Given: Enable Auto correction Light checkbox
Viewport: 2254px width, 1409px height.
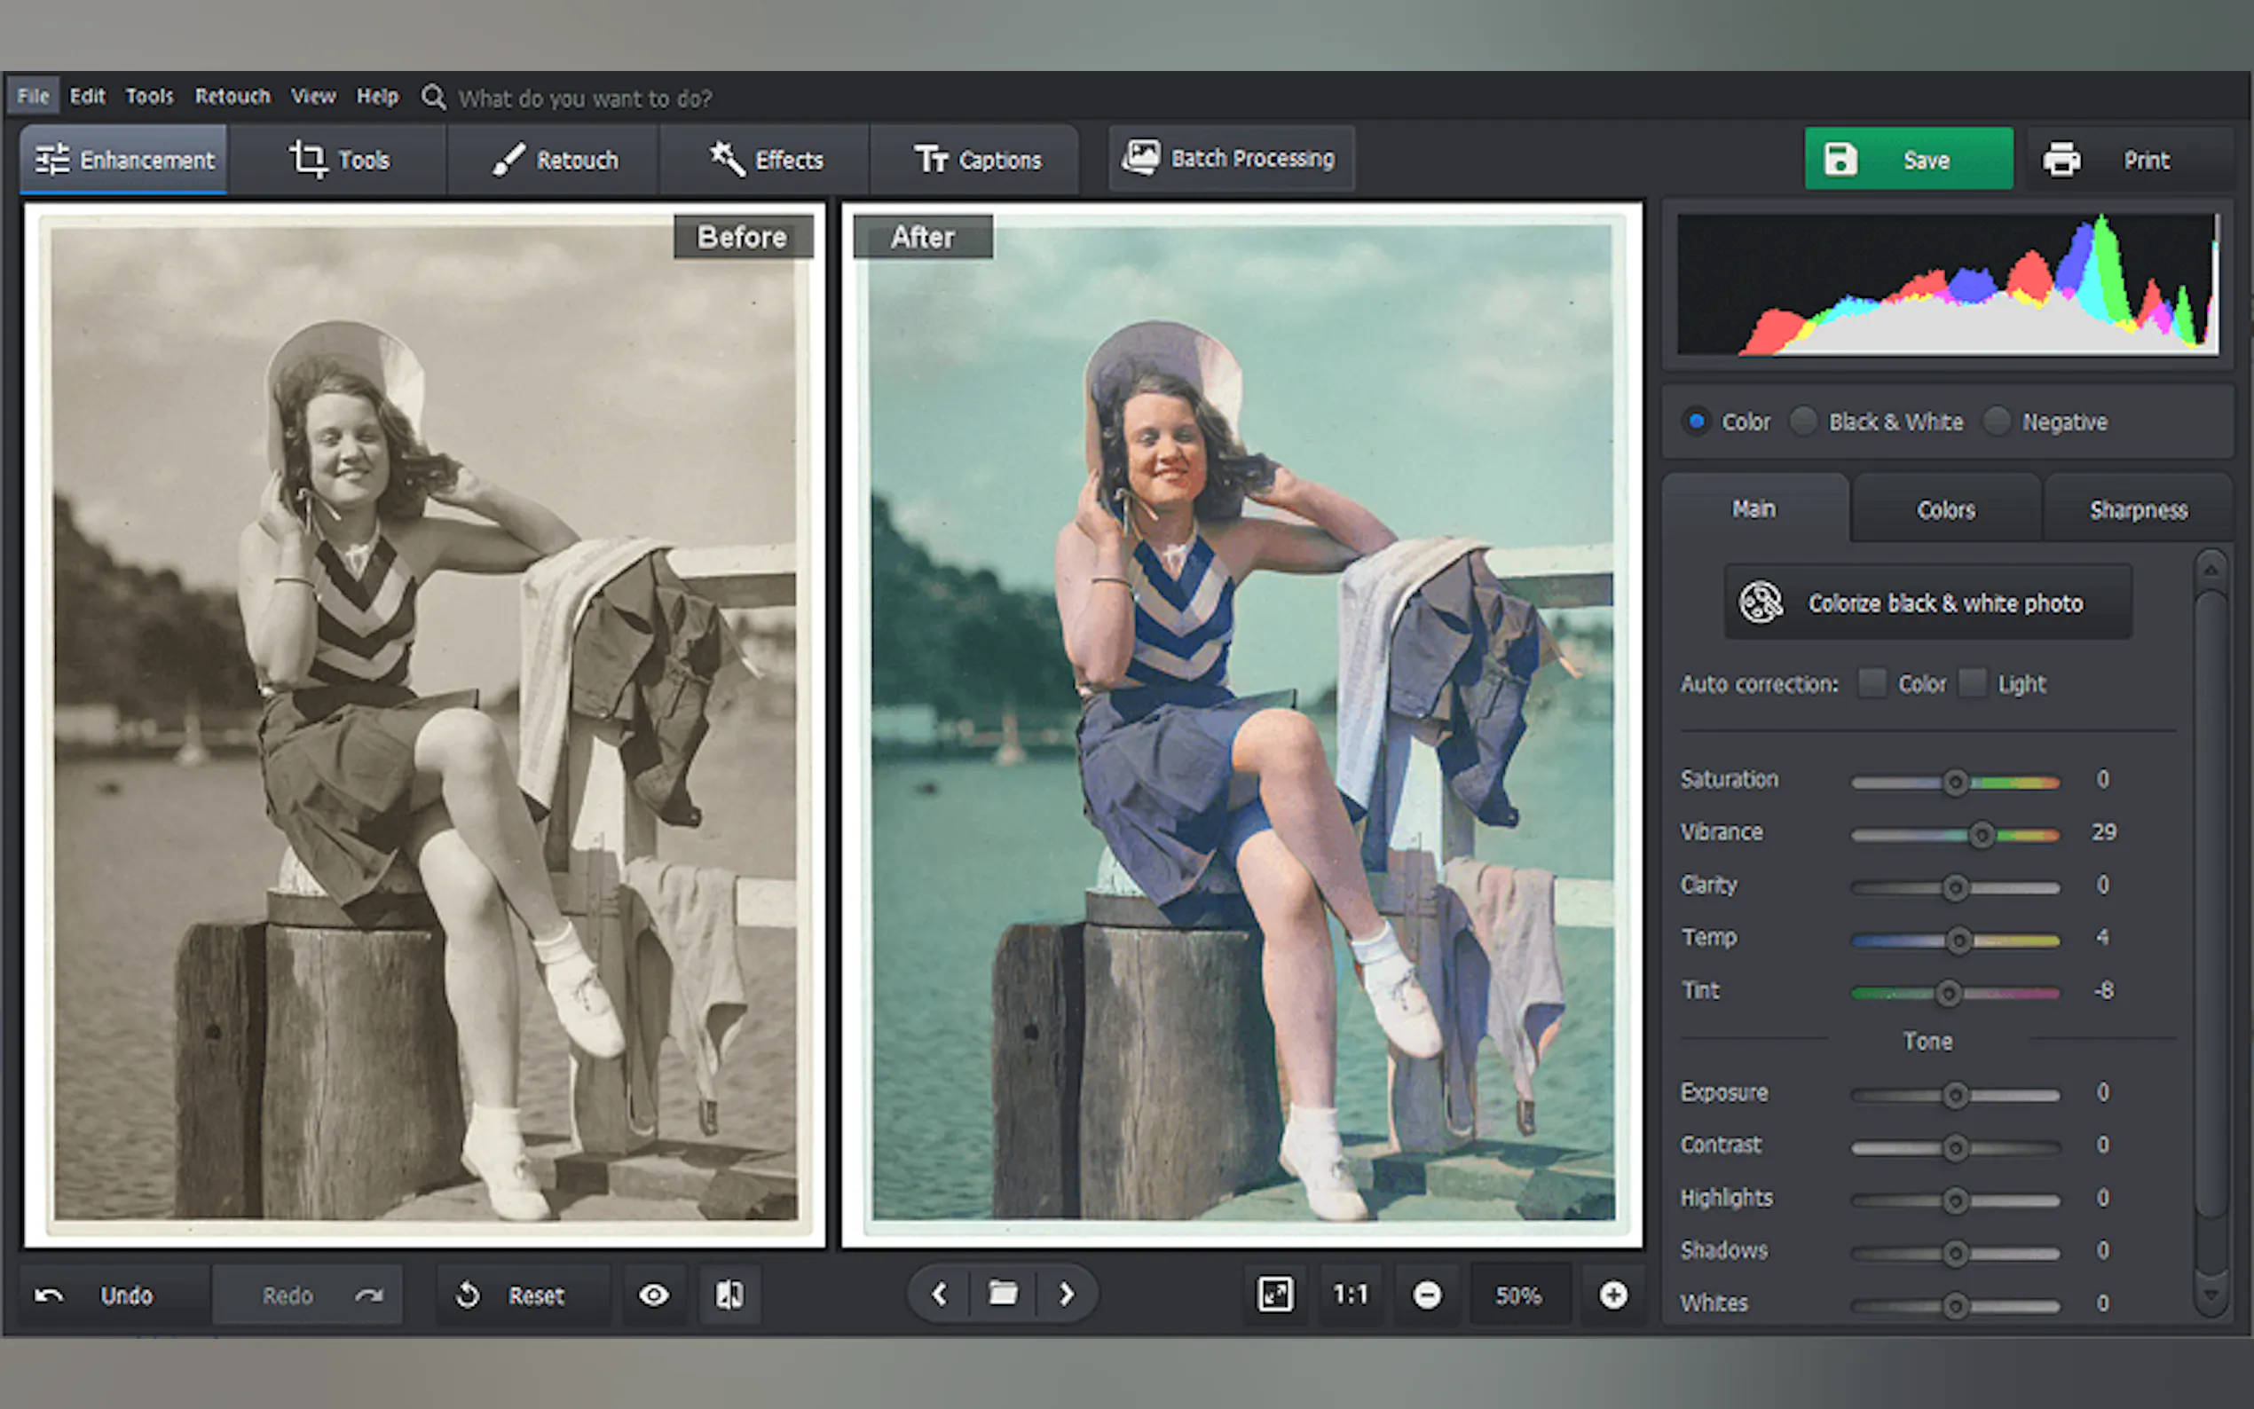Looking at the screenshot, I should tap(1972, 683).
